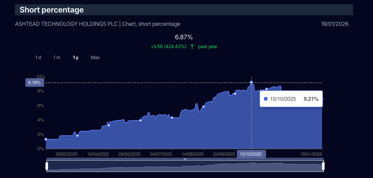Click the highlighted 15/10/2025 peak data point
Image resolution: width=373 pixels, height=178 pixels.
[251, 82]
